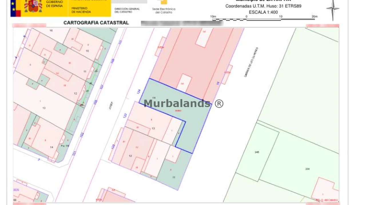Select the CARTOGRAFIA CATASTRAL title
The image size is (366, 205).
point(96,23)
